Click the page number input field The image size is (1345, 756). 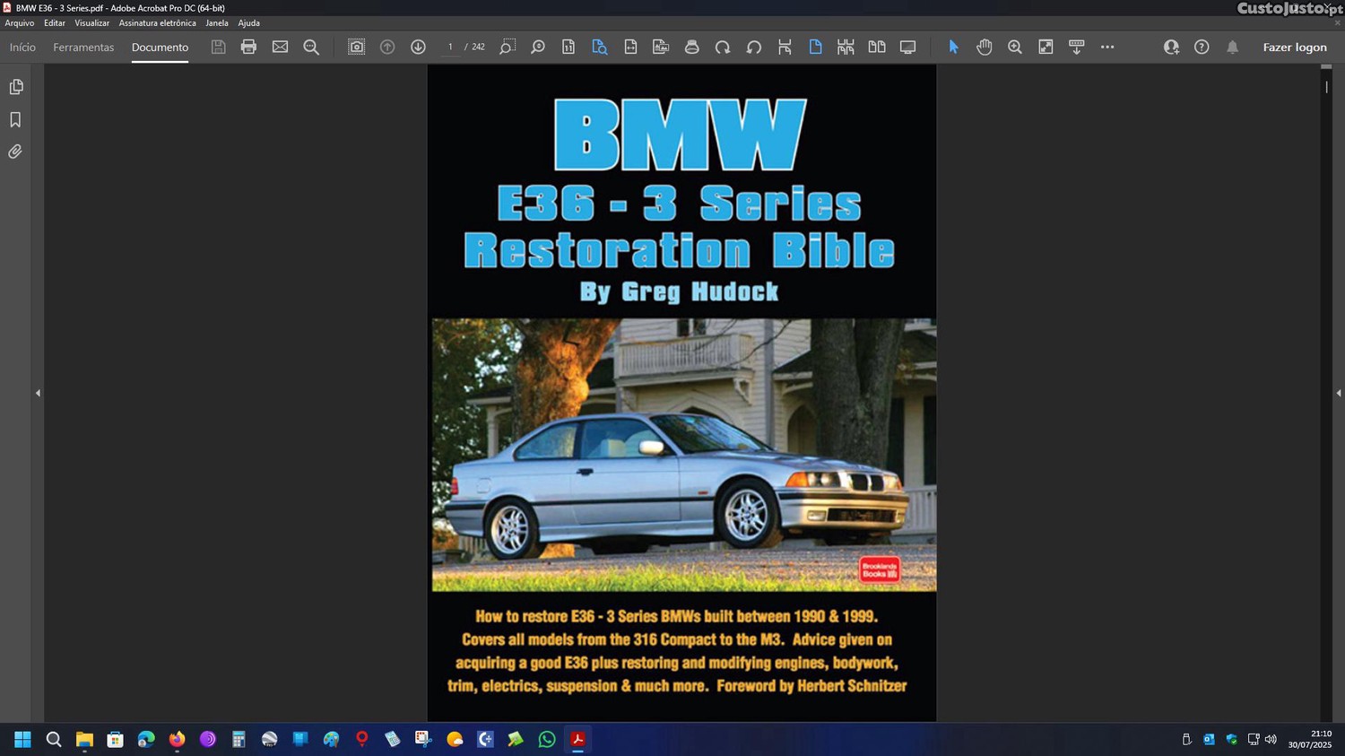(x=450, y=47)
